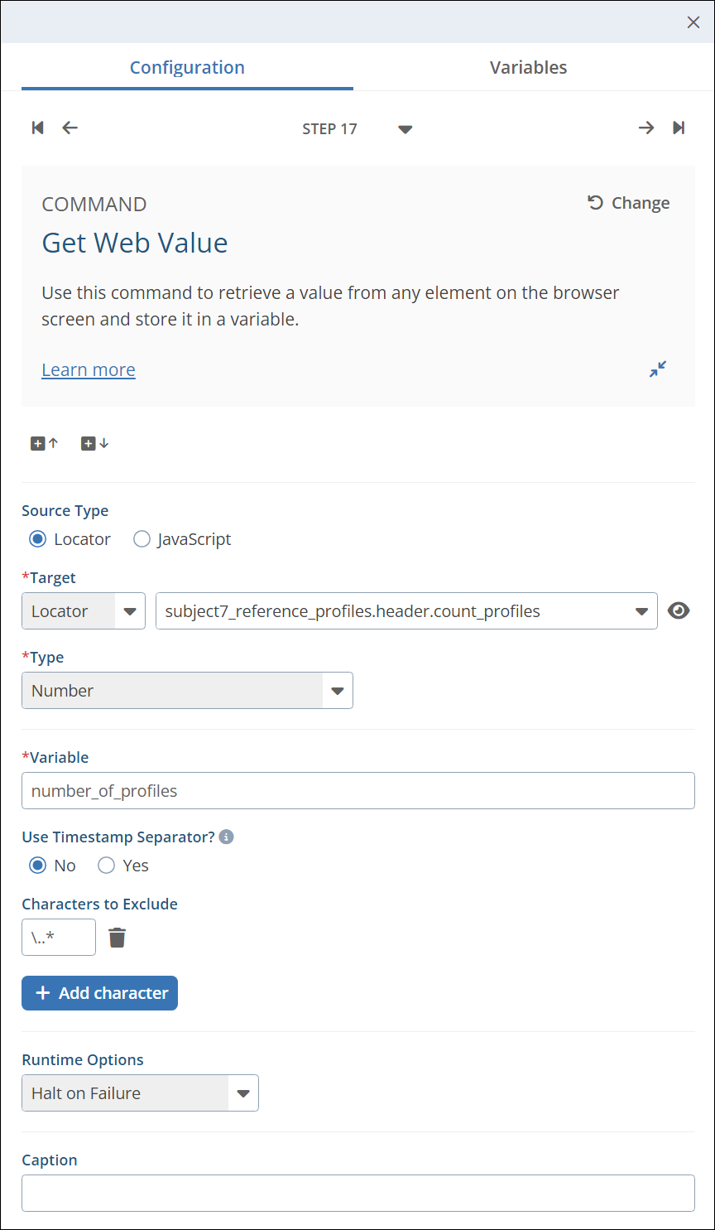Image resolution: width=715 pixels, height=1230 pixels.
Task: Insert step below icon
Action: 94,444
